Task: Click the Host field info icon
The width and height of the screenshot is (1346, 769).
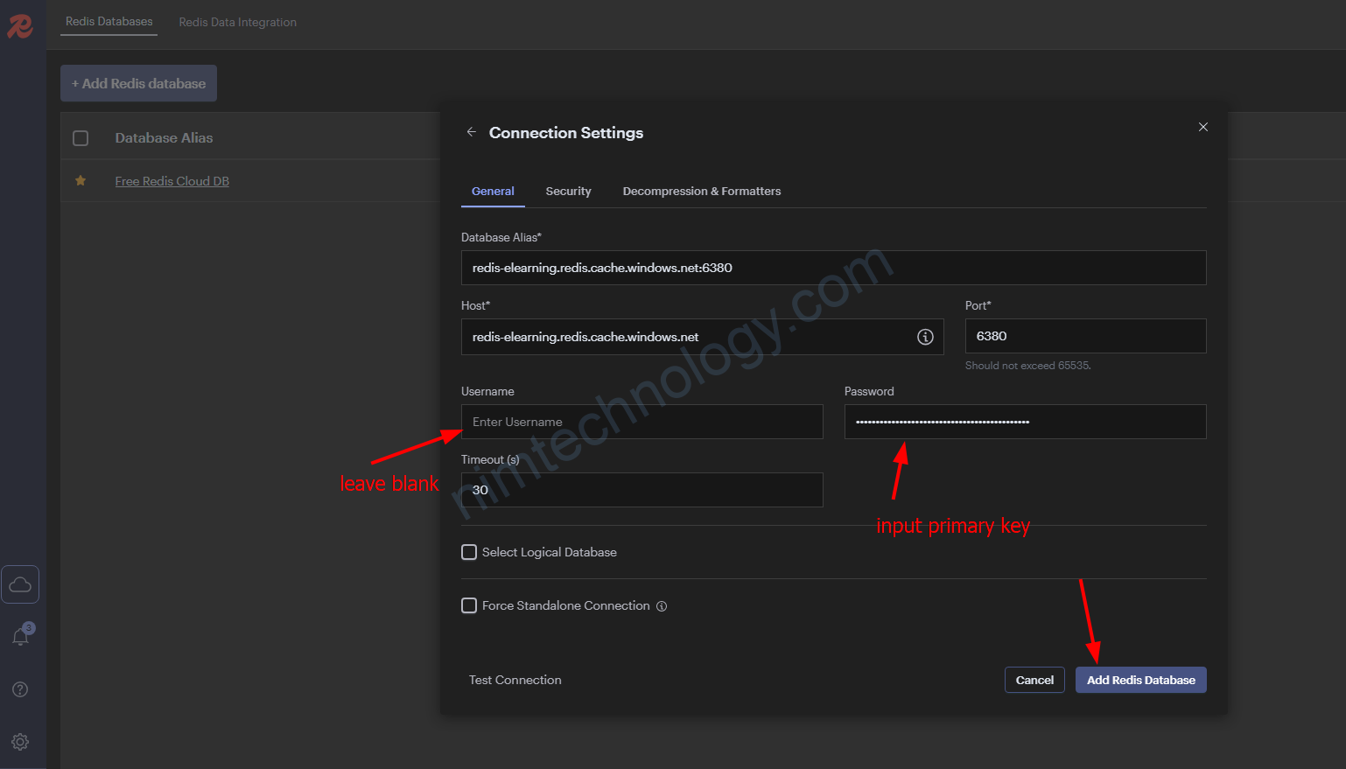Action: click(x=925, y=337)
